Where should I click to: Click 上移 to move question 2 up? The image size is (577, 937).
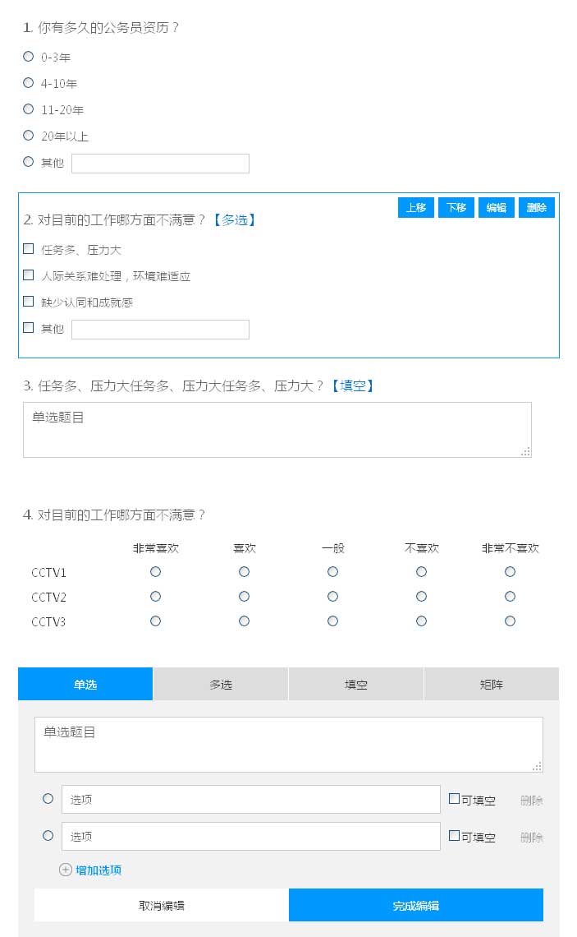tap(416, 208)
